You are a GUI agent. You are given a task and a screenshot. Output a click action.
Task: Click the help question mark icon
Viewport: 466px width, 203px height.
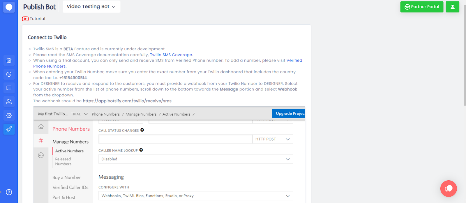[x=9, y=192]
